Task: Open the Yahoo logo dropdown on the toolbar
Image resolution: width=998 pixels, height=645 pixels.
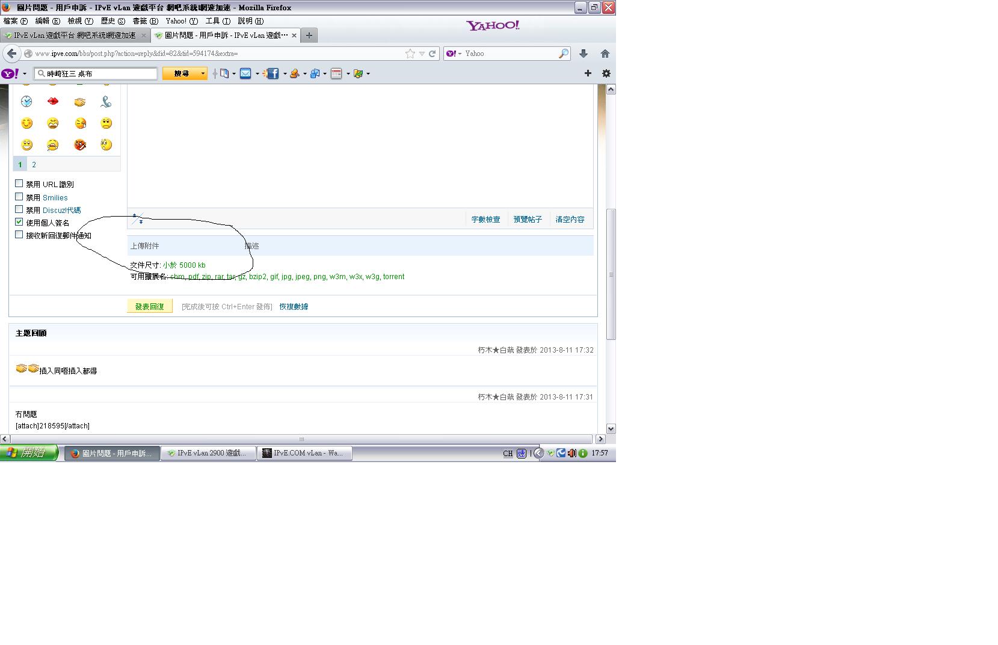Action: [25, 74]
